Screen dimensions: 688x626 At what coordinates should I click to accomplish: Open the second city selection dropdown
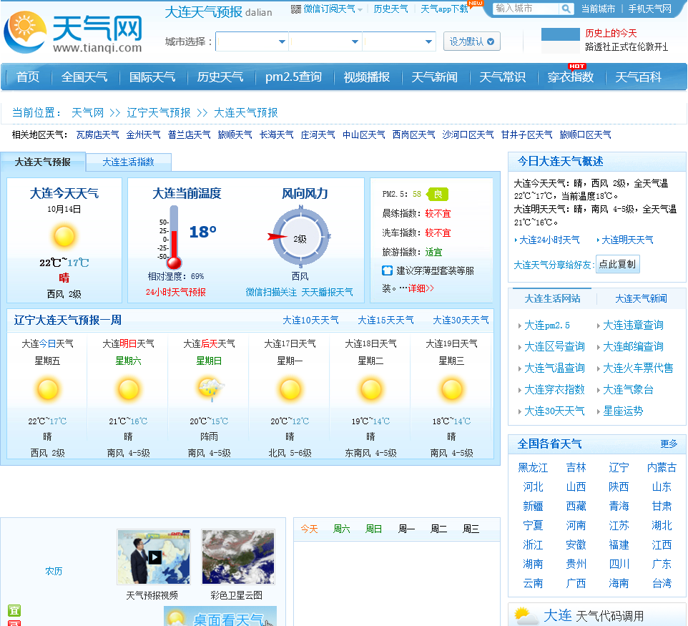pos(325,41)
